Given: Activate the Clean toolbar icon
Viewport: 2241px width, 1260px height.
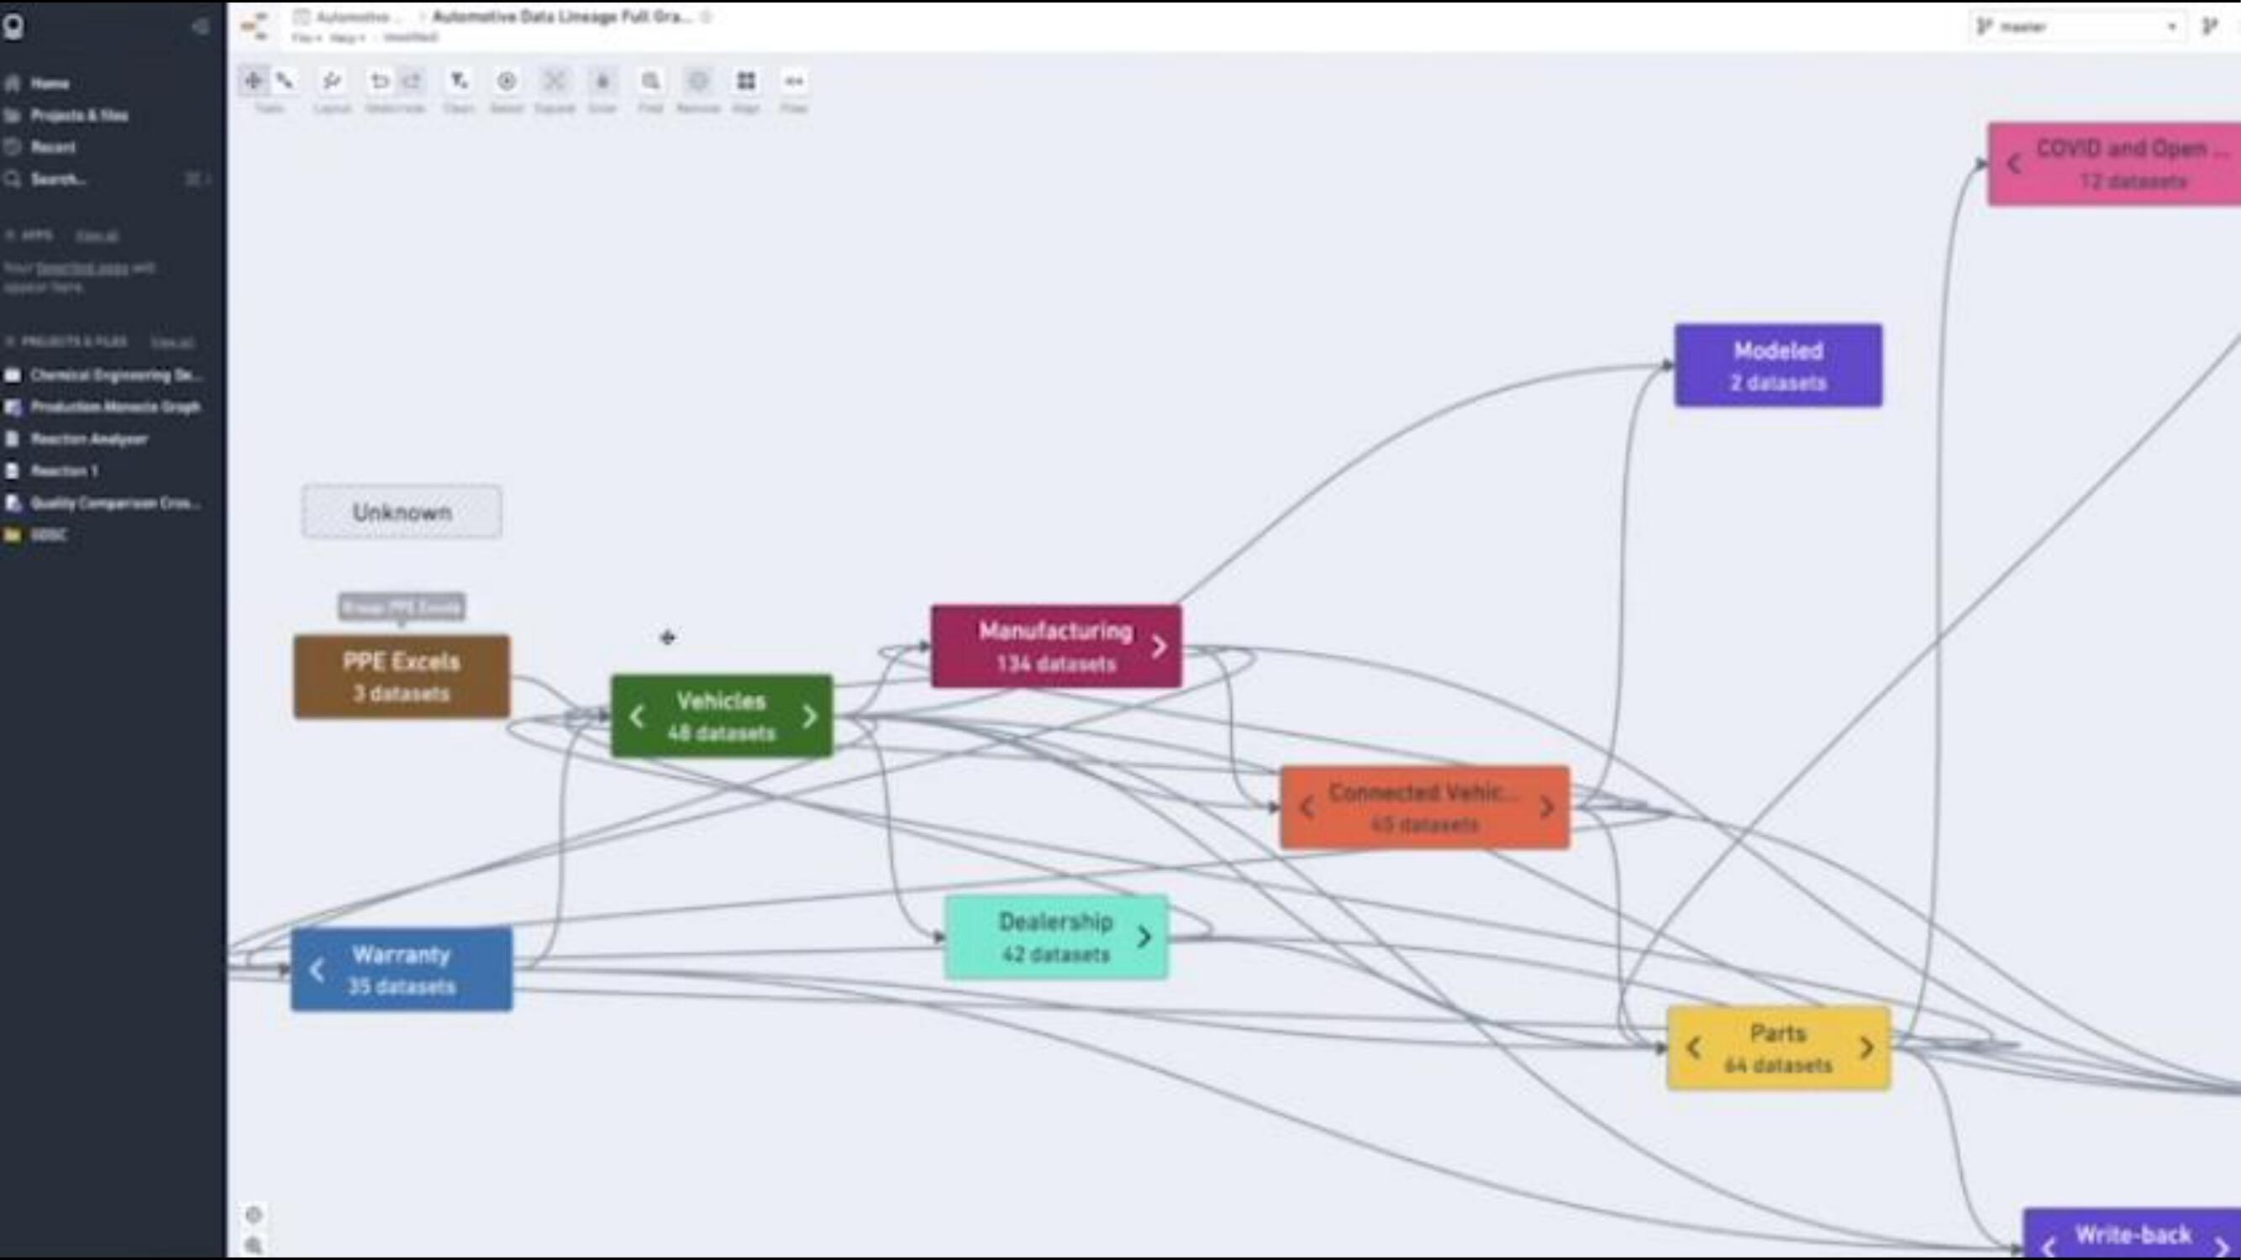Looking at the screenshot, I should [x=459, y=81].
